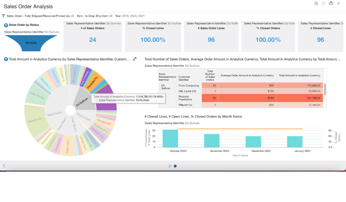
Task: Click the Month Name axis label
Action: [x=240, y=156]
